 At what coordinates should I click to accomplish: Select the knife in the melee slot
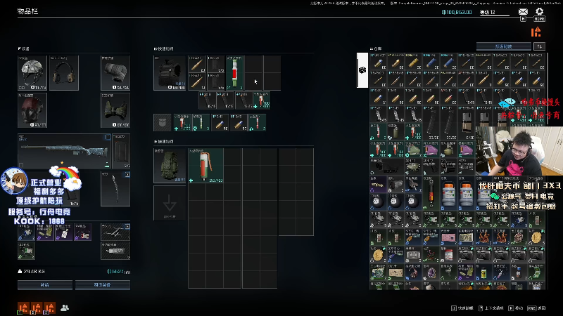coord(115,189)
